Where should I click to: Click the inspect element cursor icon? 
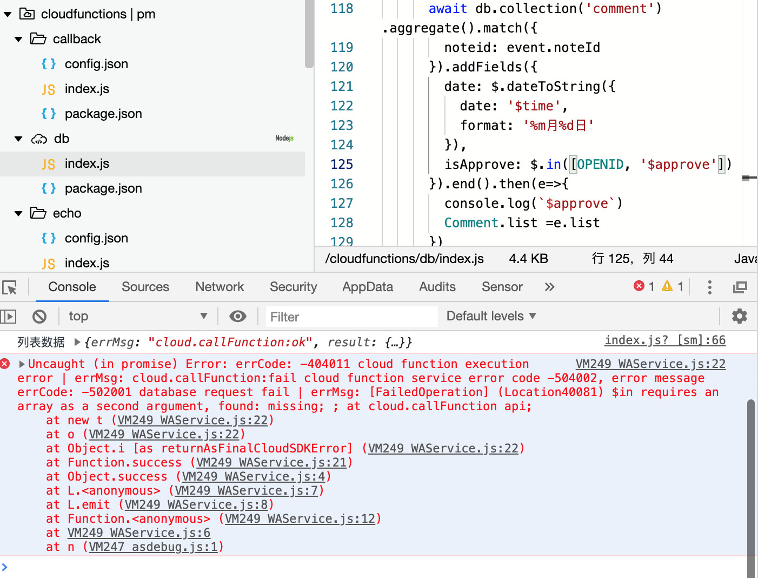tap(10, 287)
